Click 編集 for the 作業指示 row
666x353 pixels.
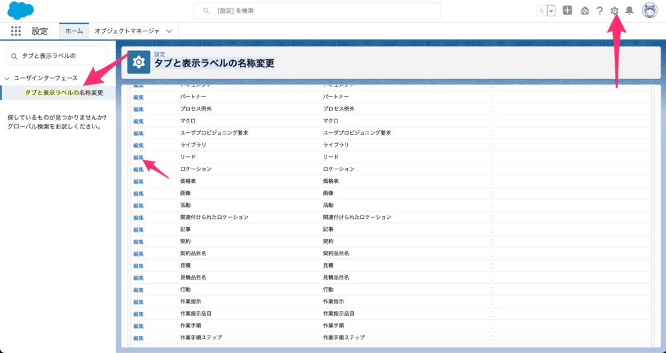point(139,302)
